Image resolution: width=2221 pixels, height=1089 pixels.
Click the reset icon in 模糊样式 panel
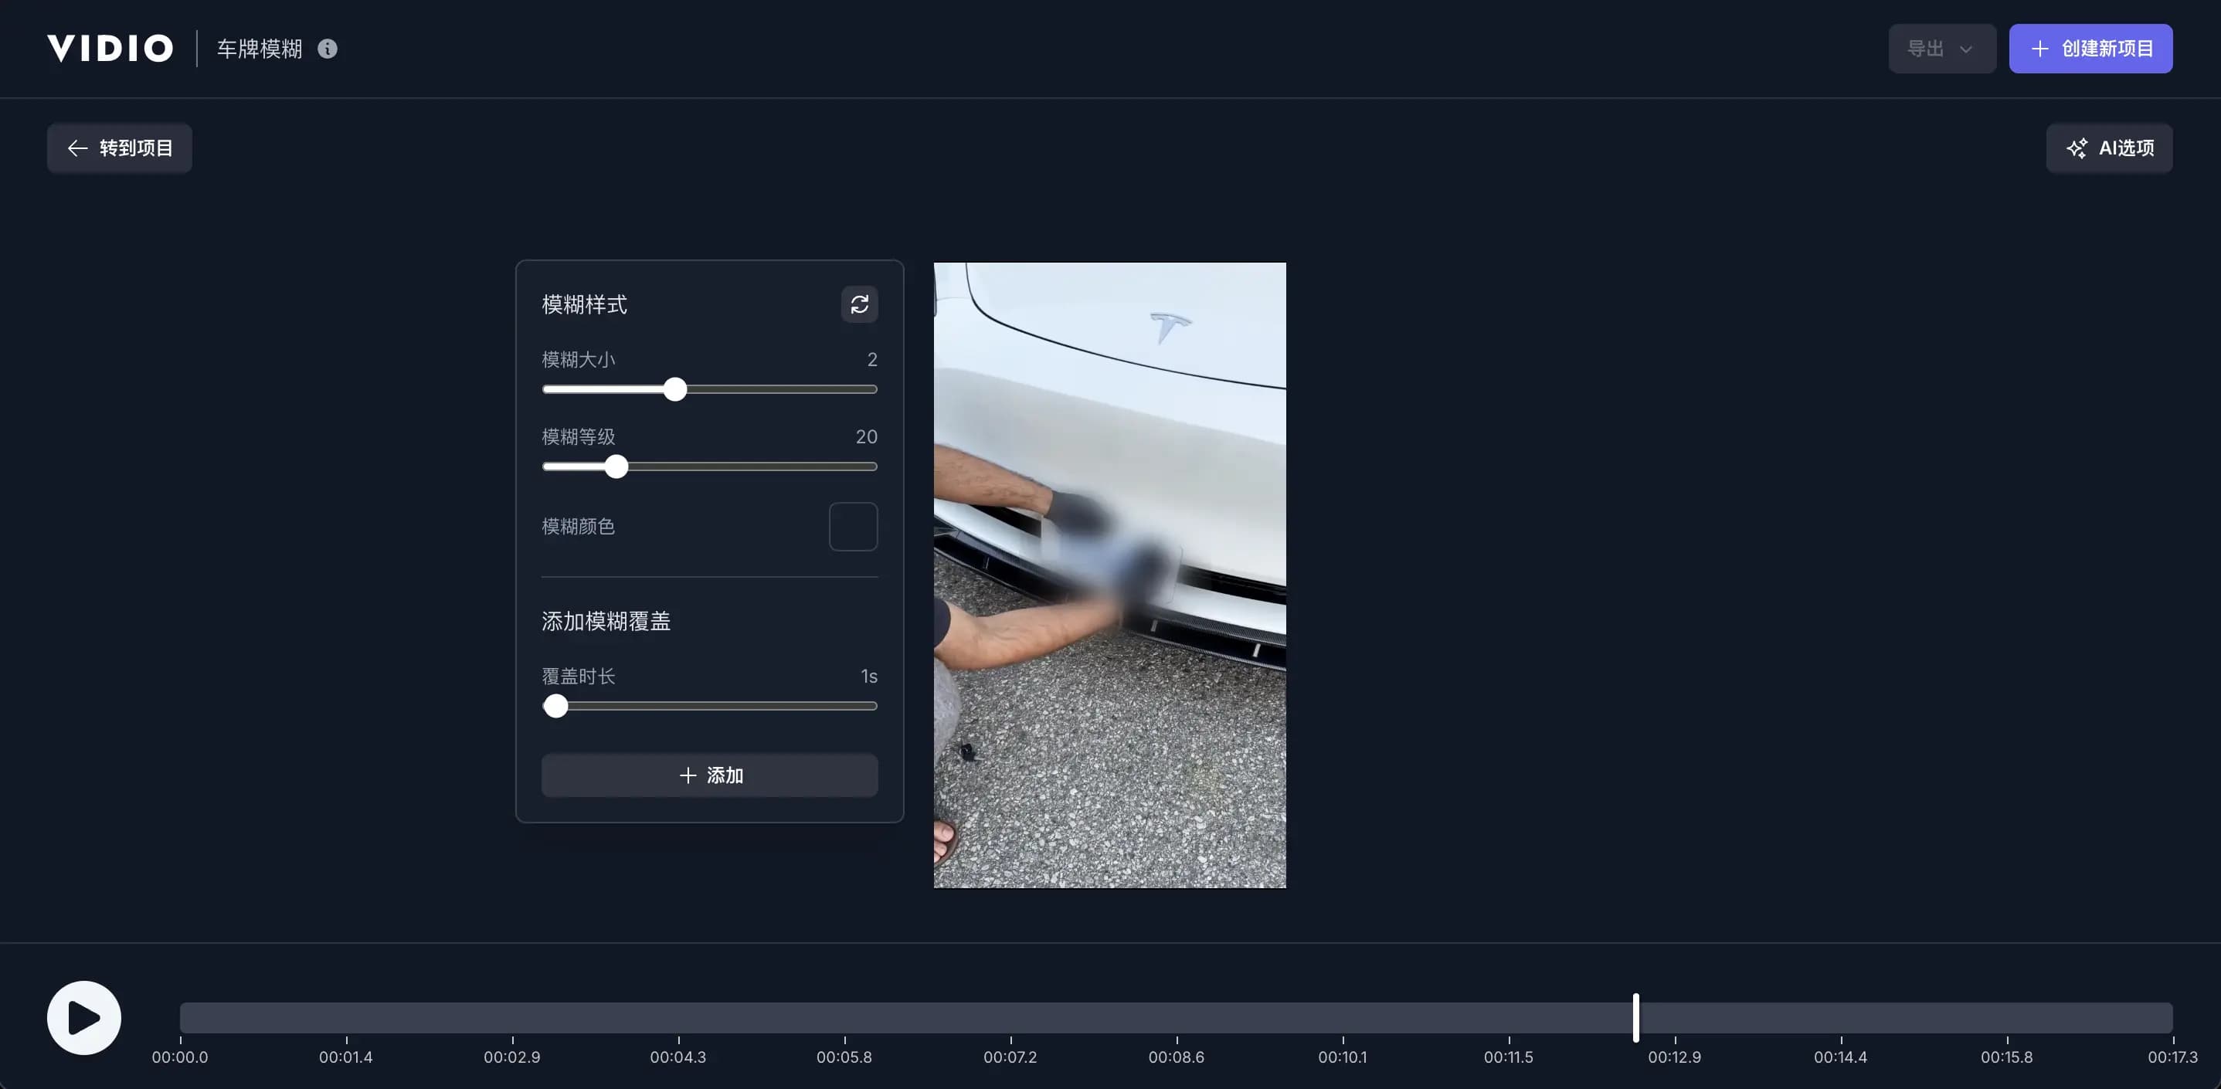click(859, 304)
